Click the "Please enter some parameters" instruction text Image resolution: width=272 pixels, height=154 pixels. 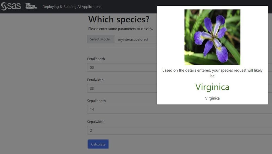click(120, 29)
